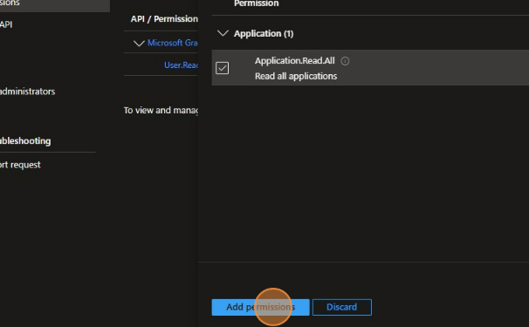The height and width of the screenshot is (327, 529).
Task: Click the Read all applications description text
Action: 296,76
